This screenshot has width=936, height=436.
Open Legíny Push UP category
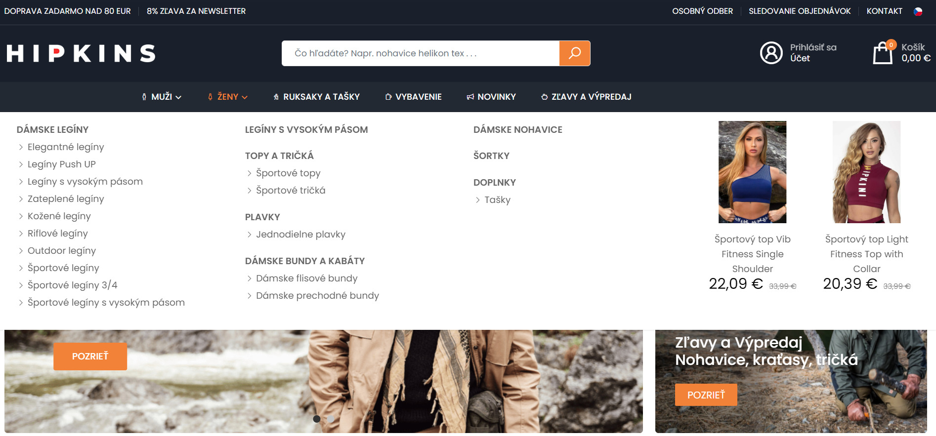(x=61, y=164)
